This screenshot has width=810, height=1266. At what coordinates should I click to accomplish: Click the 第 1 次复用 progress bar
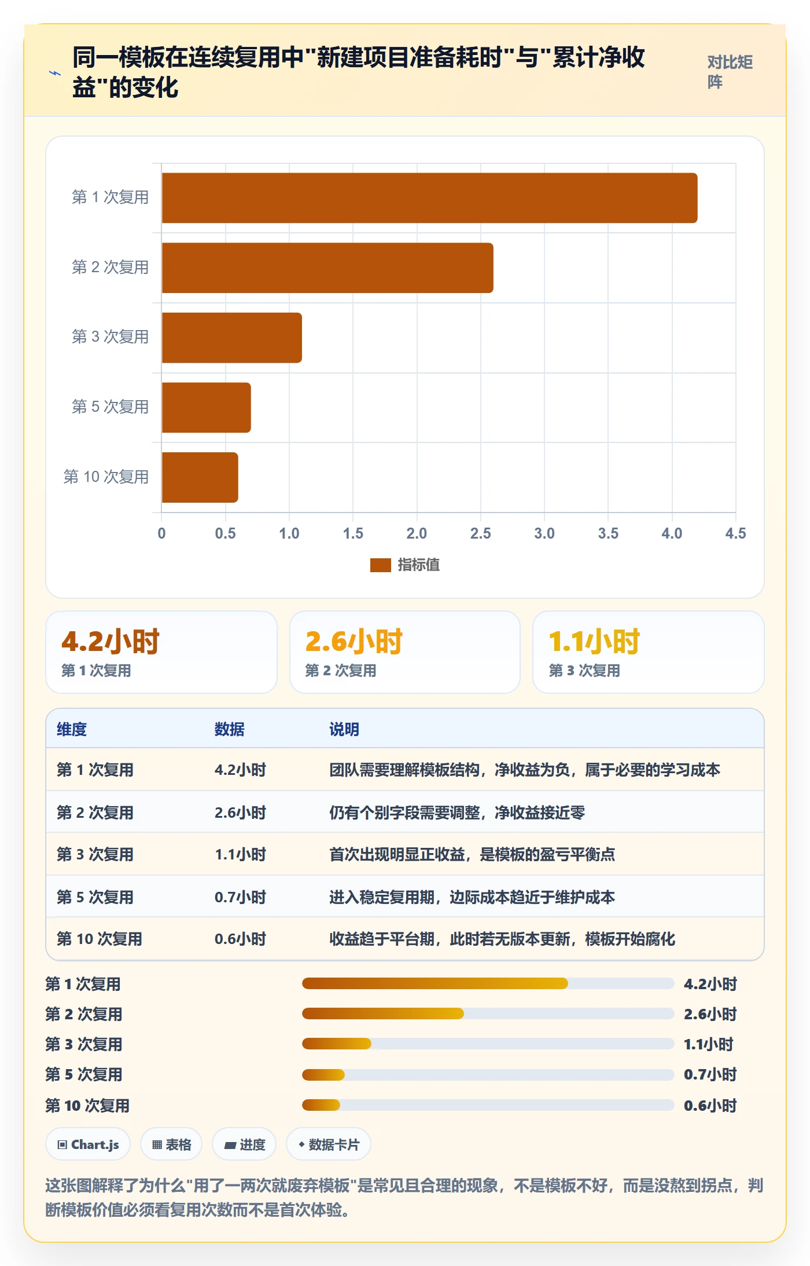(488, 983)
